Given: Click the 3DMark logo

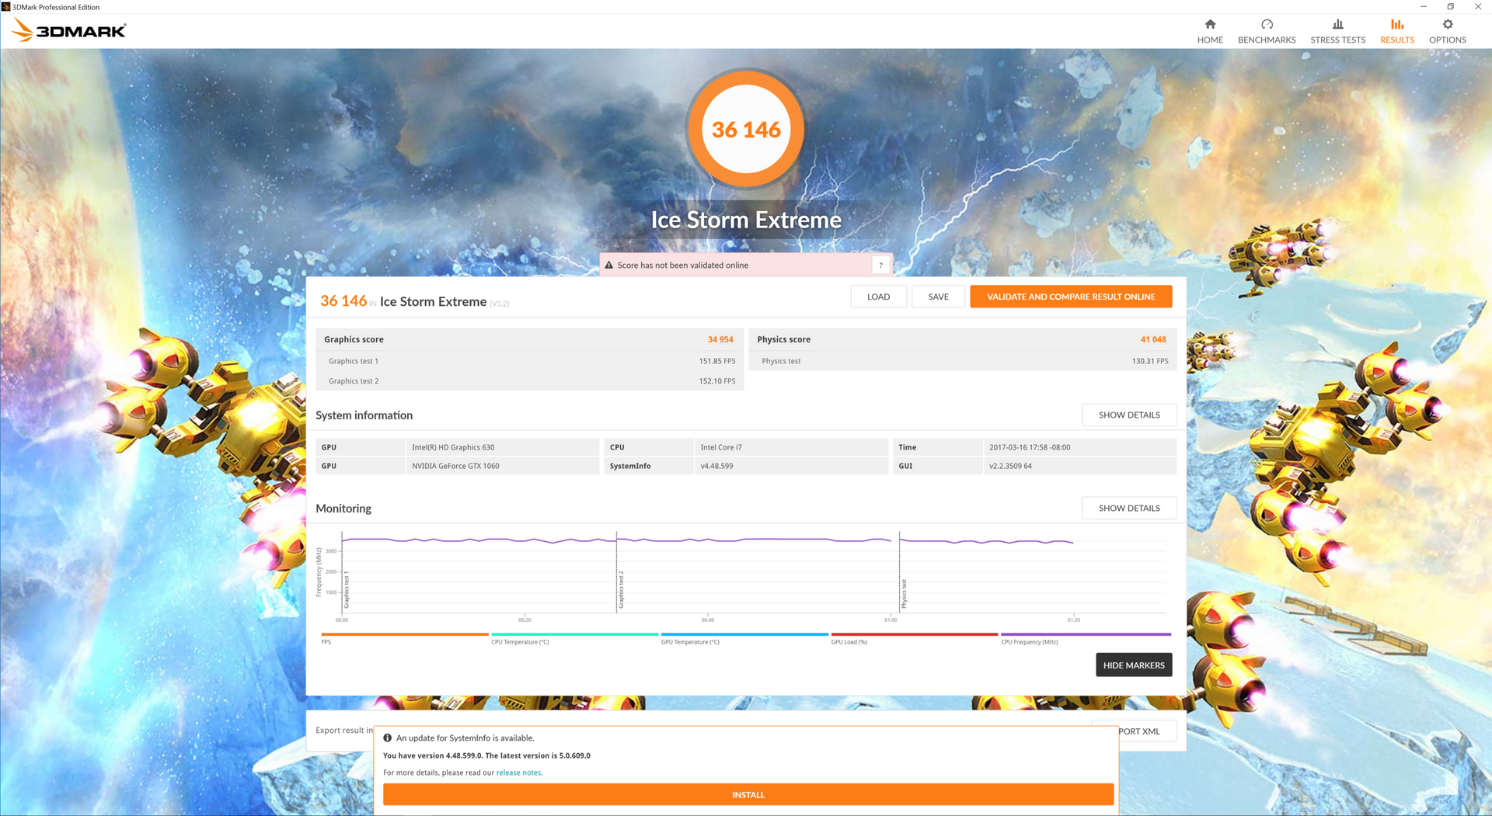Looking at the screenshot, I should pyautogui.click(x=69, y=30).
